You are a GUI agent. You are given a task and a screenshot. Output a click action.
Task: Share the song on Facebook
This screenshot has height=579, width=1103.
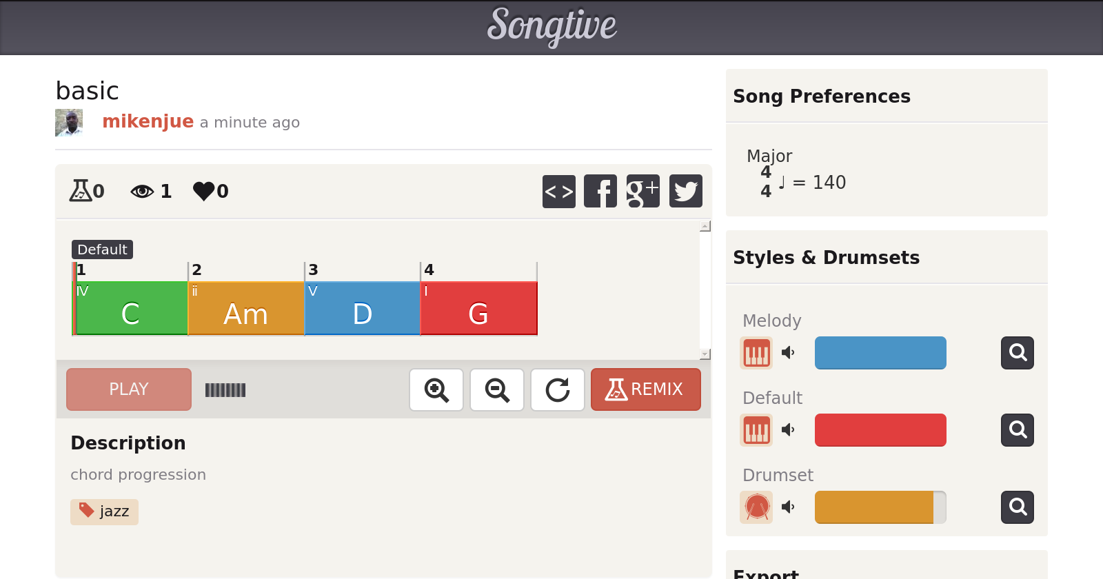coord(600,191)
